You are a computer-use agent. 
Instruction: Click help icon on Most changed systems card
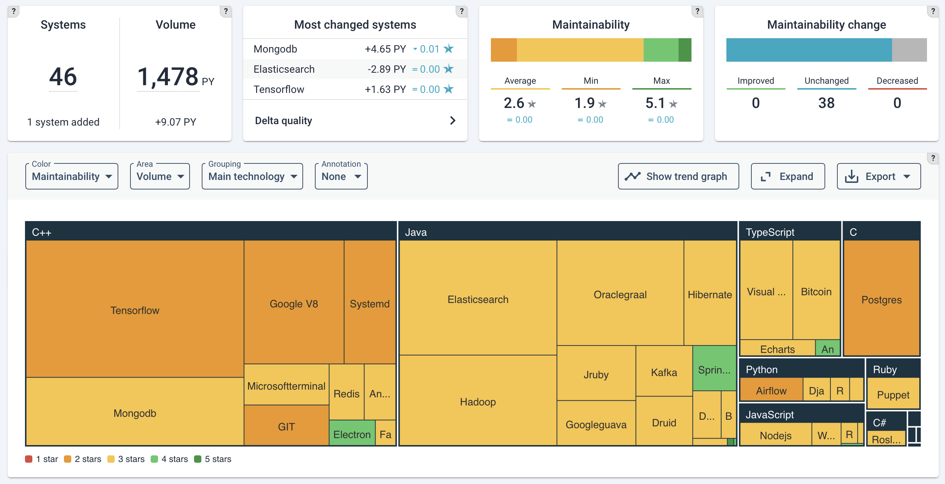461,11
